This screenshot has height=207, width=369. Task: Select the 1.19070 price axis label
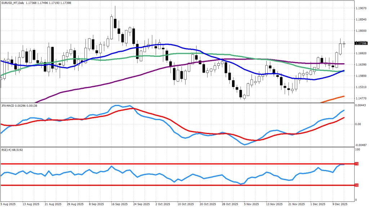(361, 8)
